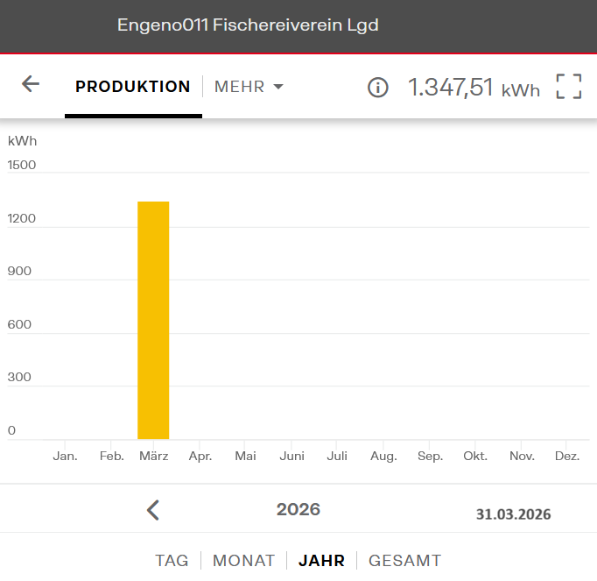Open the info icon next to total

(377, 88)
